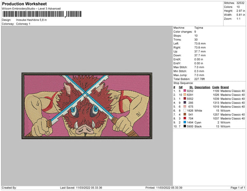
Task: Click the 'N#' column header
Action: pyautogui.click(x=181, y=87)
